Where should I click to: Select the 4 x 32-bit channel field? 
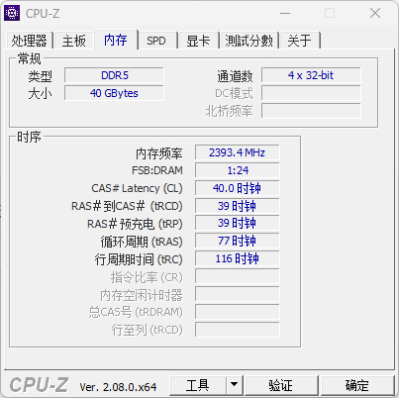[x=311, y=75]
